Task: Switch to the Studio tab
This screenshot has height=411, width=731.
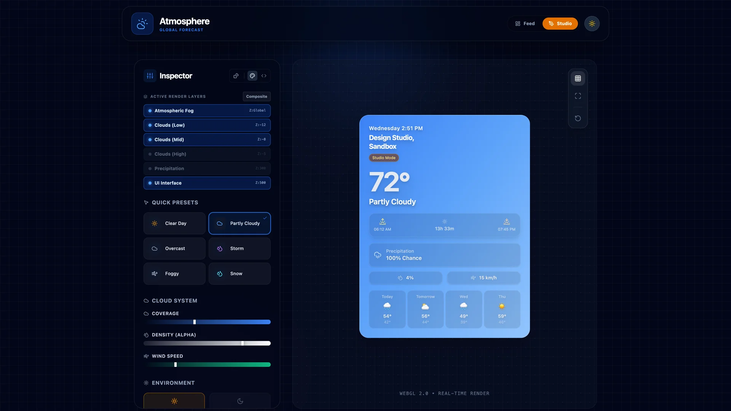Action: tap(560, 24)
